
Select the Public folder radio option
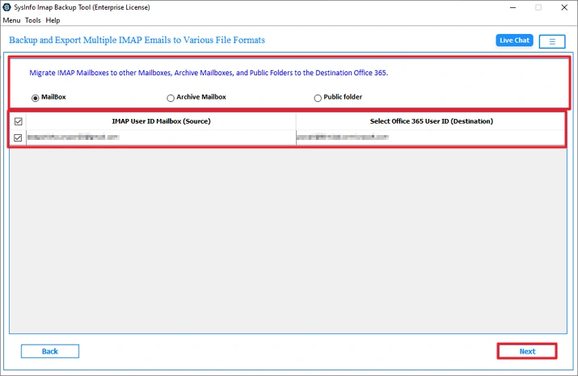click(x=318, y=98)
